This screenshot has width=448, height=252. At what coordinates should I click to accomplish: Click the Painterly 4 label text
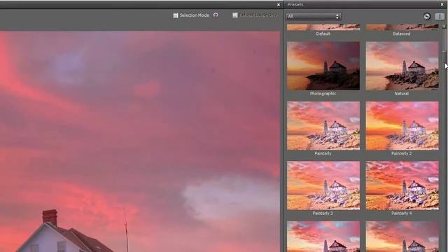coord(401,213)
